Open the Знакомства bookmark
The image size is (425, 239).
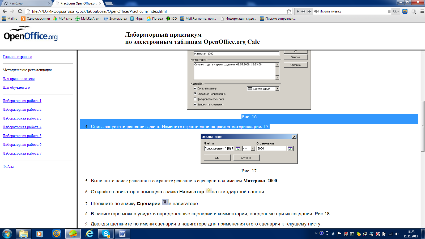pos(115,19)
